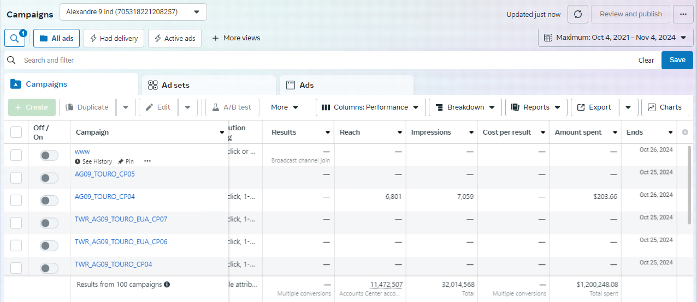This screenshot has height=302, width=697.
Task: Open the date range dropdown
Action: [x=616, y=38]
